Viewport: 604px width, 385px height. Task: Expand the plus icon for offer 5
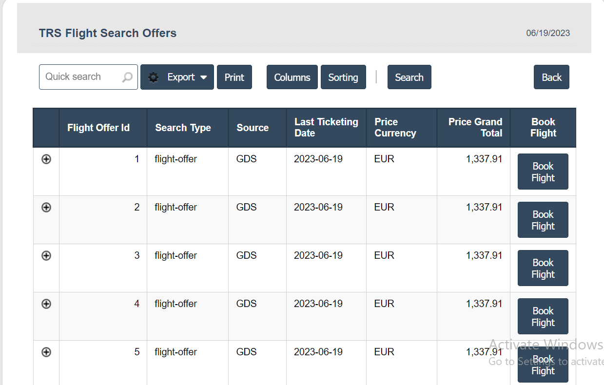click(46, 352)
